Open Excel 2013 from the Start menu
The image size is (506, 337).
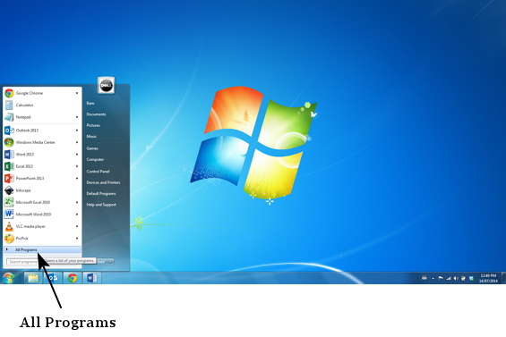42,166
